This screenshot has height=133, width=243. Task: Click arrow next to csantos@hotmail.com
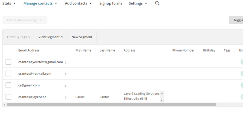(66, 74)
